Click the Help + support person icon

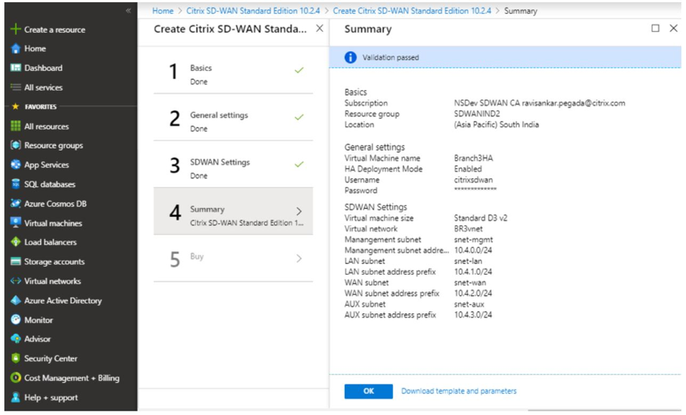coord(16,397)
